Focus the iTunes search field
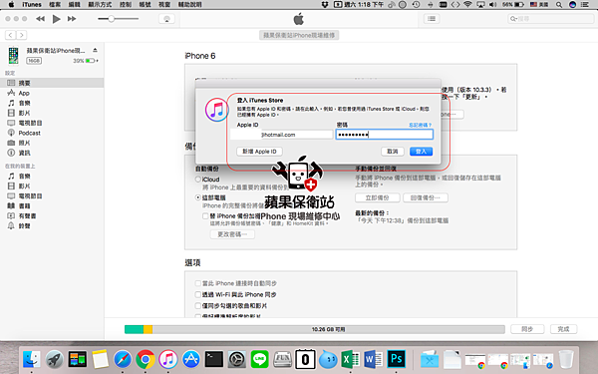 551,19
